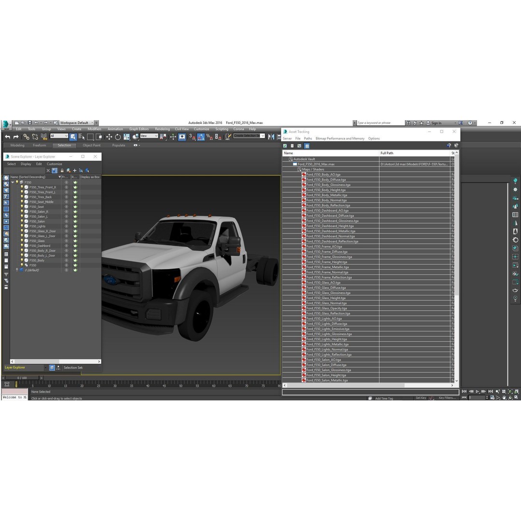Toggle the 3D Snaps button
Viewport: 521px width, 521px height.
pos(192,137)
